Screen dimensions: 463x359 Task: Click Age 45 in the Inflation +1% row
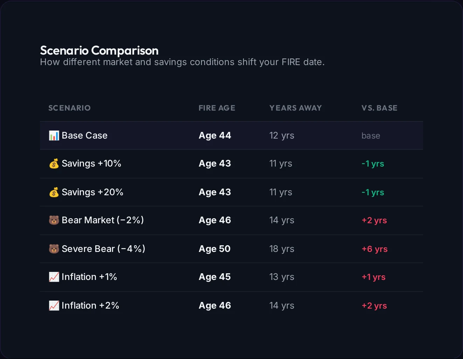click(x=215, y=277)
